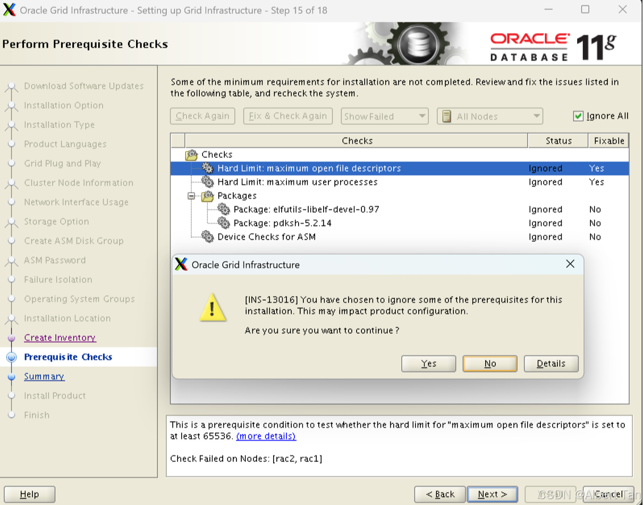Click the X icon in main window title bar
The height and width of the screenshot is (505, 643).
point(9,10)
